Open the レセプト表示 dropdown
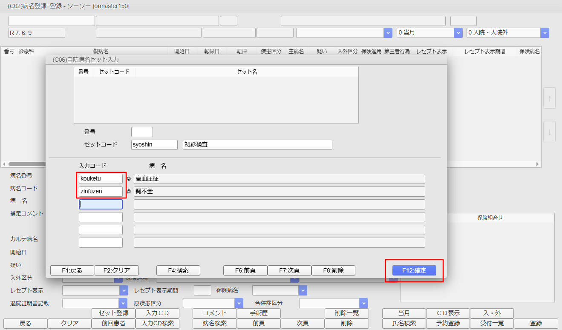 coord(95,290)
